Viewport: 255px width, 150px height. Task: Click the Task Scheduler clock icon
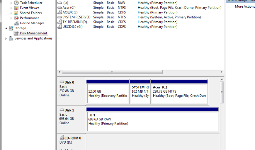[x=16, y=3]
